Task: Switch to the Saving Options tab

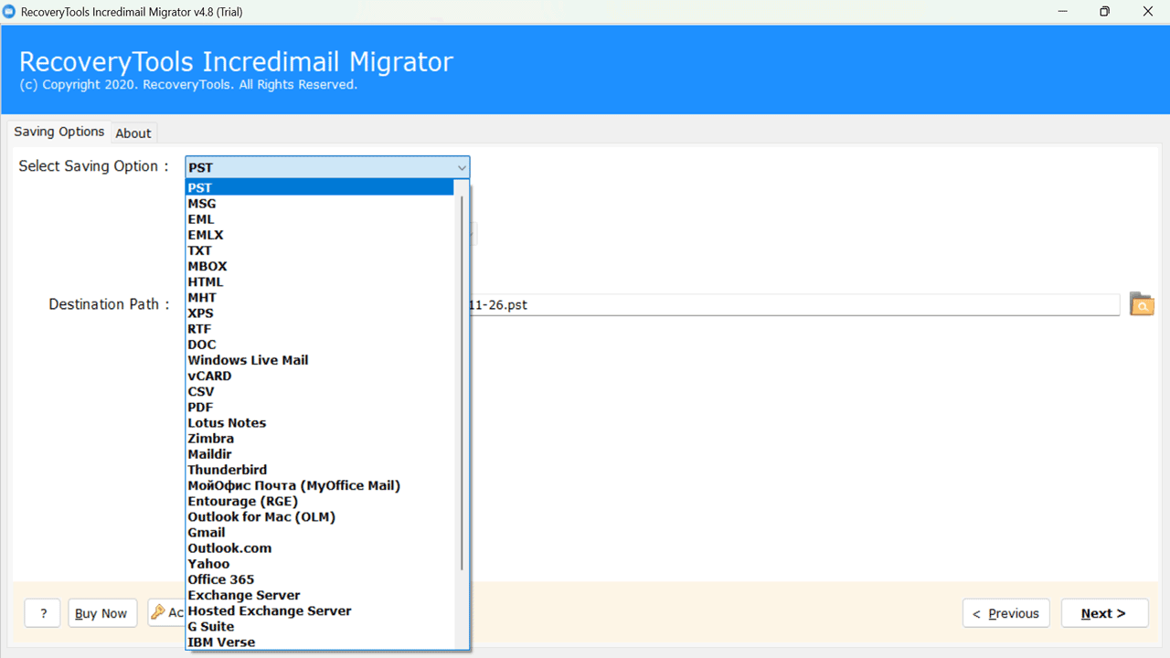Action: (x=59, y=132)
